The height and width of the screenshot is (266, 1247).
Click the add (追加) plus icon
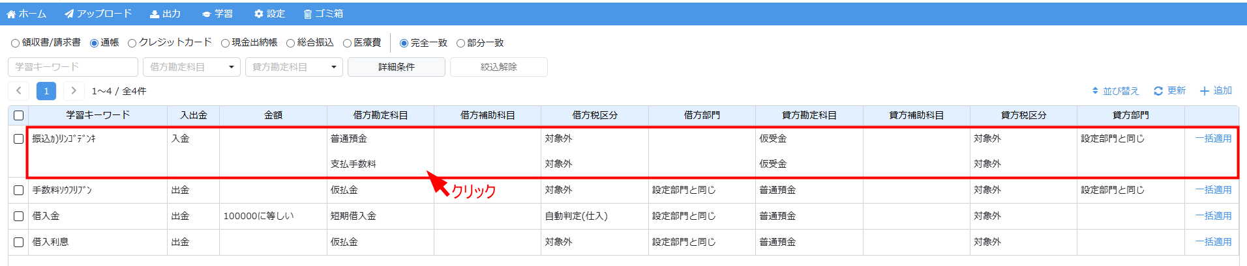pos(1205,91)
